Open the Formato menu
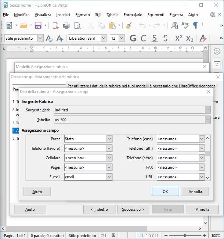Viewport: 224px width, 239px height. (83, 15)
